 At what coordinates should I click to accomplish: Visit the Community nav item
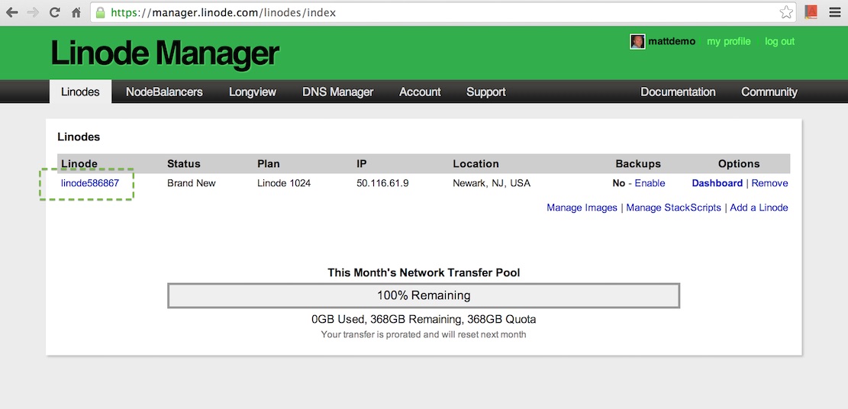click(769, 92)
